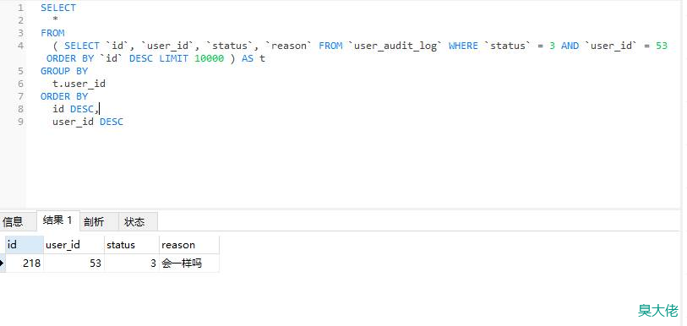Click the user_id column header

pyautogui.click(x=74, y=245)
